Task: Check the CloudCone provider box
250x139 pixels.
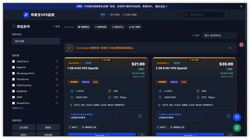Action: [x=13, y=79]
